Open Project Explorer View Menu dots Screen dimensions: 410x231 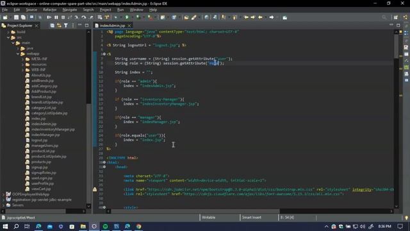(73, 26)
